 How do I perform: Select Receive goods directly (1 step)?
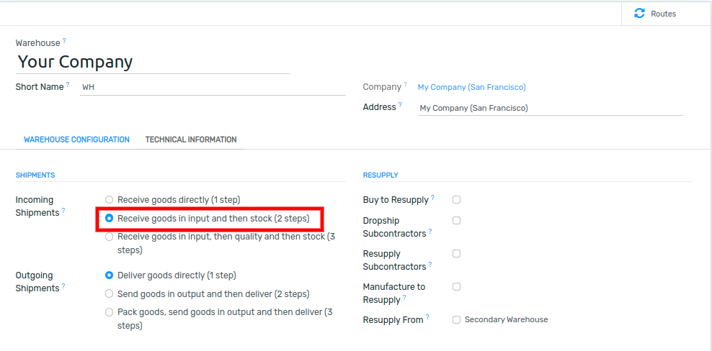109,199
